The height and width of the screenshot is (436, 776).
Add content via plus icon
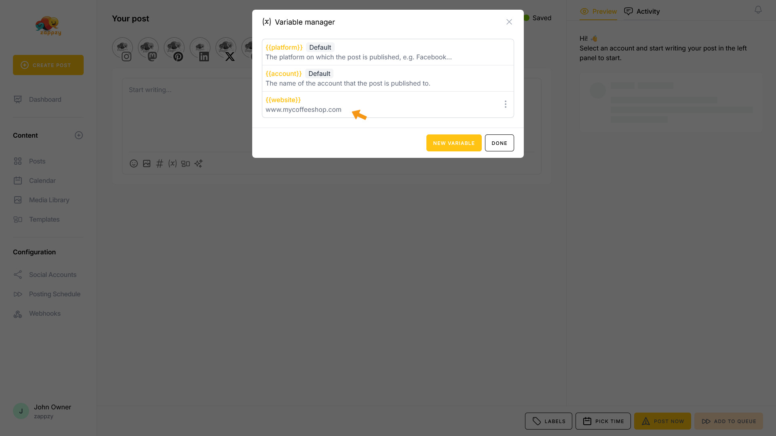tap(79, 135)
